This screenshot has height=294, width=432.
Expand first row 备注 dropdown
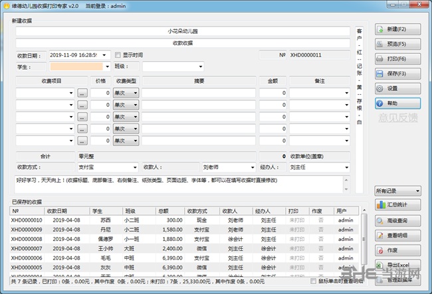point(346,93)
